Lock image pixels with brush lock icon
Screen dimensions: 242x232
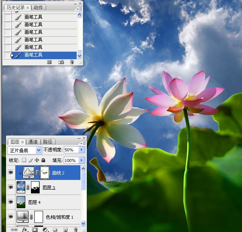point(31,160)
